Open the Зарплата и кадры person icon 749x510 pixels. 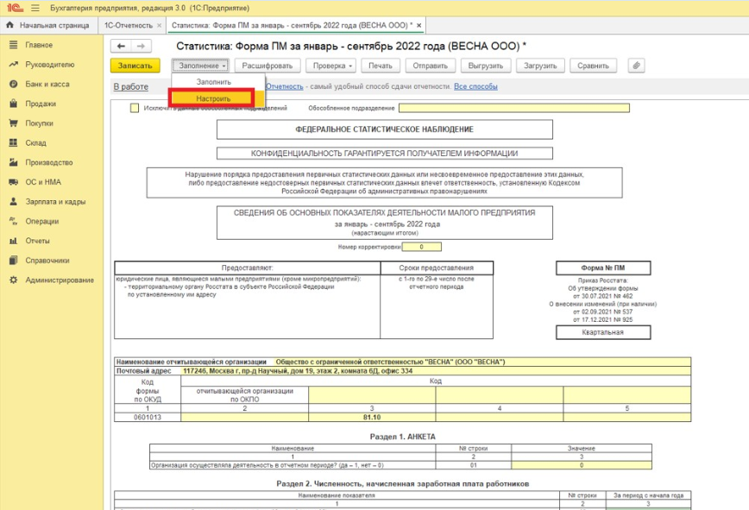pyautogui.click(x=14, y=202)
